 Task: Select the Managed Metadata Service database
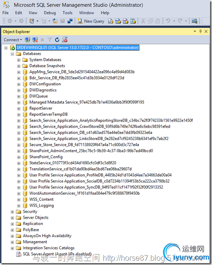click(87, 102)
